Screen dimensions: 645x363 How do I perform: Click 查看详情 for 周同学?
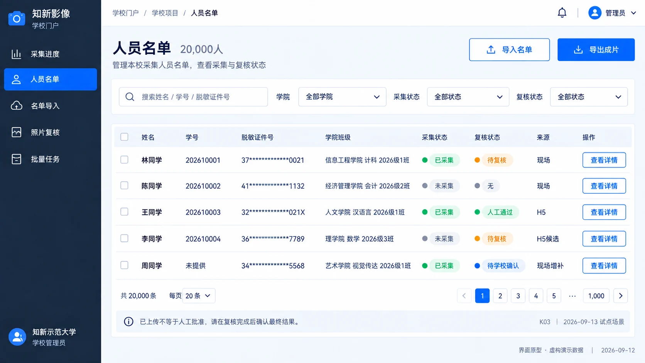tap(604, 266)
